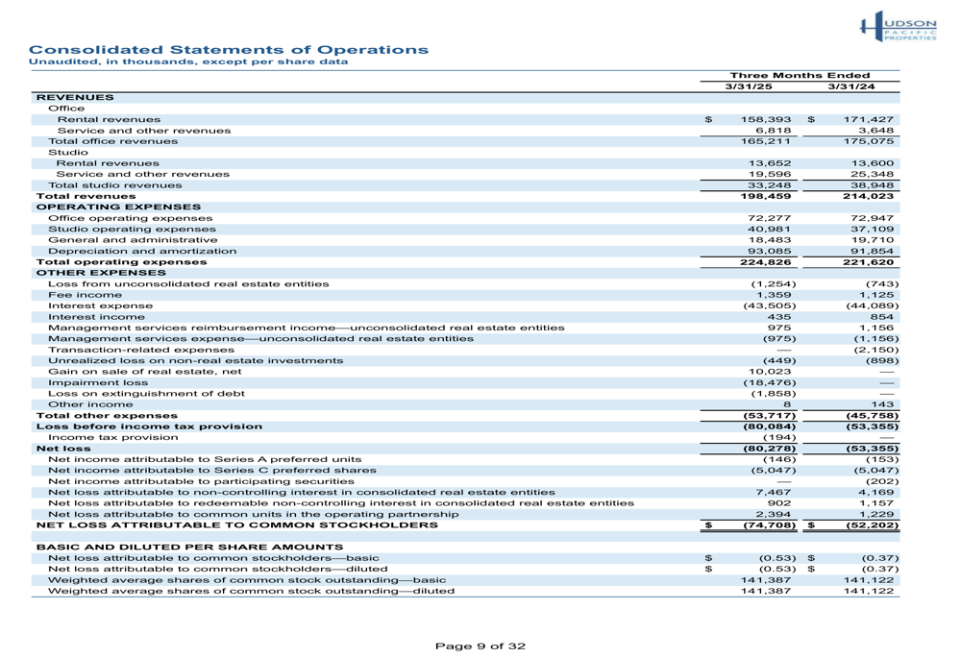The height and width of the screenshot is (658, 961).
Task: Click non-controlling interest value 7,467
Action: click(773, 493)
